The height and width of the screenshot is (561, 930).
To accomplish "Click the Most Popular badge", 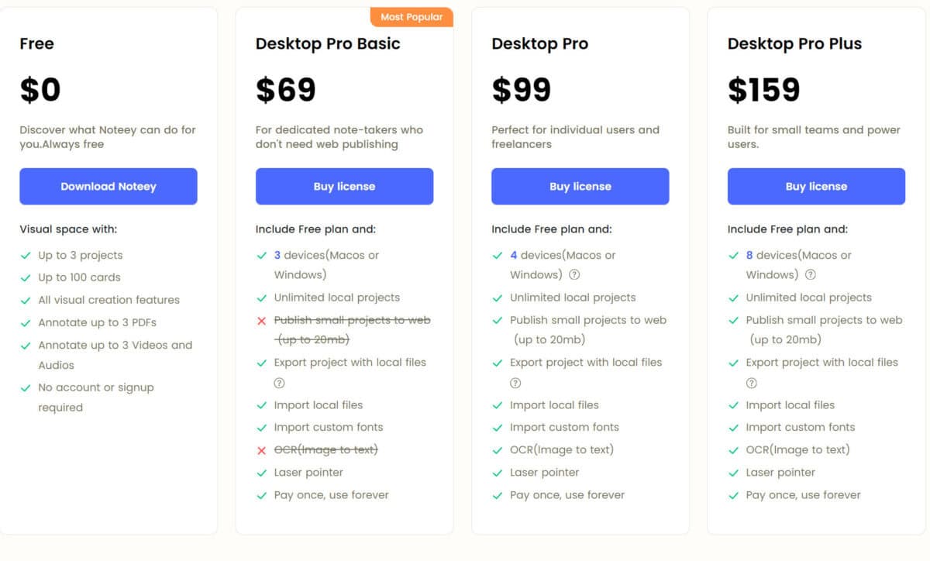I will (412, 17).
